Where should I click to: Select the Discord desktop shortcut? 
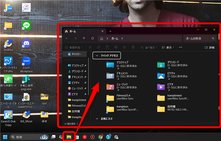(x=27, y=45)
